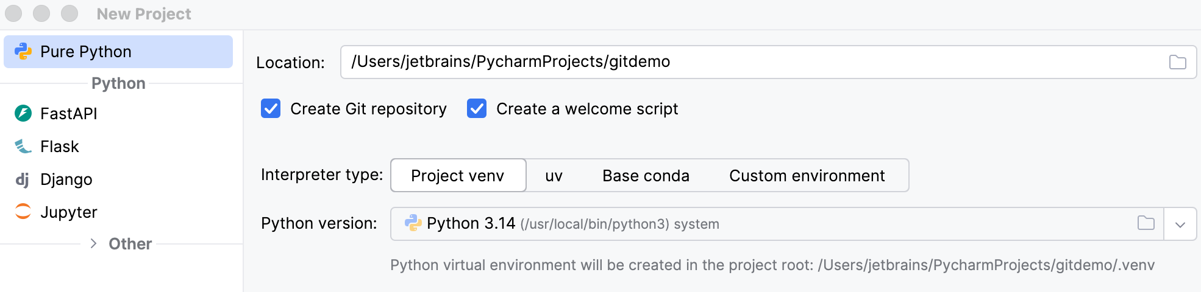Browse for Python interpreter folder icon
This screenshot has height=292, width=1201.
[1146, 223]
